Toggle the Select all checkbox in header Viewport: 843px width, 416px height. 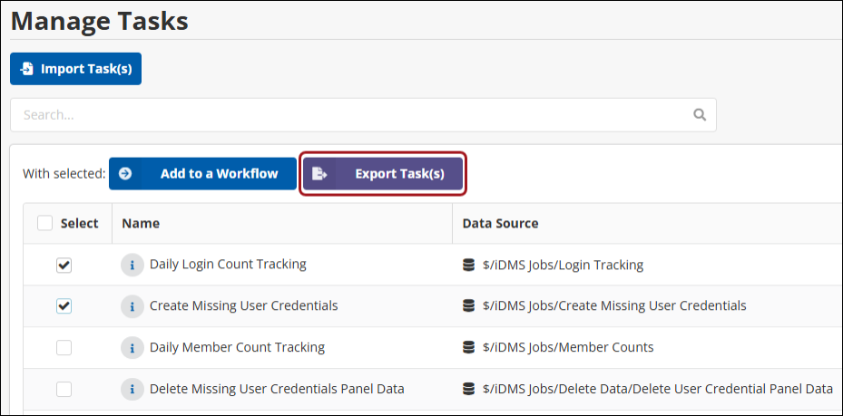click(x=45, y=223)
